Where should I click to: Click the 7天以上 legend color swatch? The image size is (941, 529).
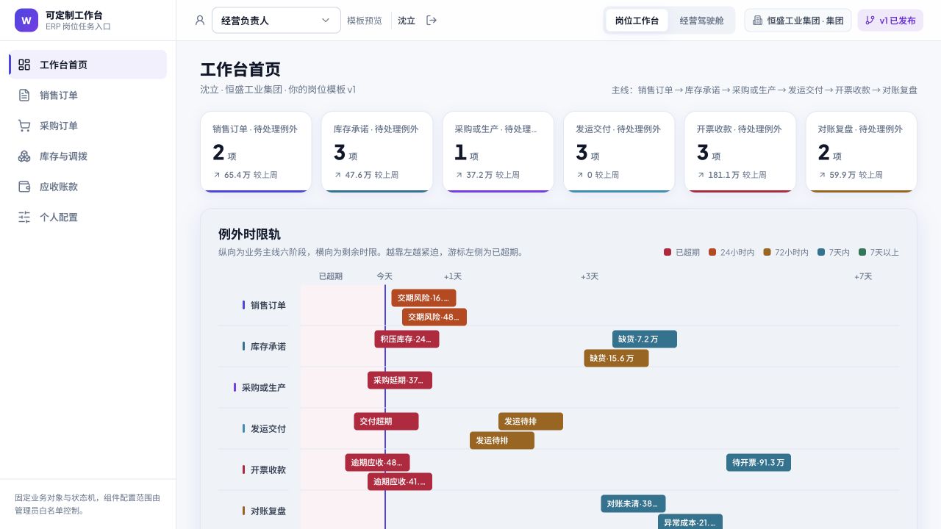click(862, 252)
